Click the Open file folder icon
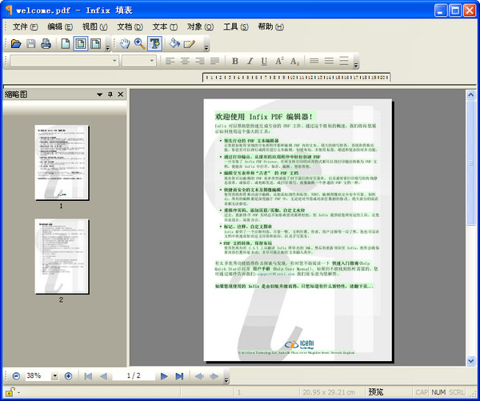The height and width of the screenshot is (401, 480). point(15,43)
